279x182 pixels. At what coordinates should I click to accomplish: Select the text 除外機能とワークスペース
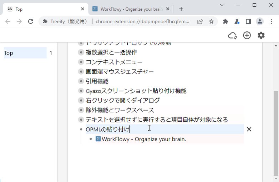click(120, 110)
